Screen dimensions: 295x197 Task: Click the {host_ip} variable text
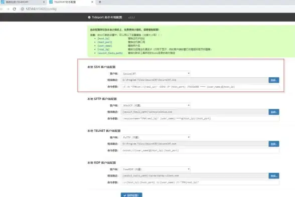point(103,39)
